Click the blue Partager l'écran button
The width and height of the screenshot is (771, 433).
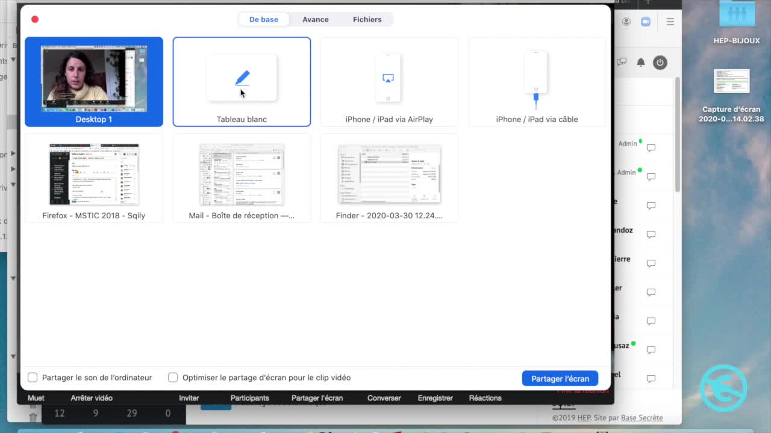(560, 378)
